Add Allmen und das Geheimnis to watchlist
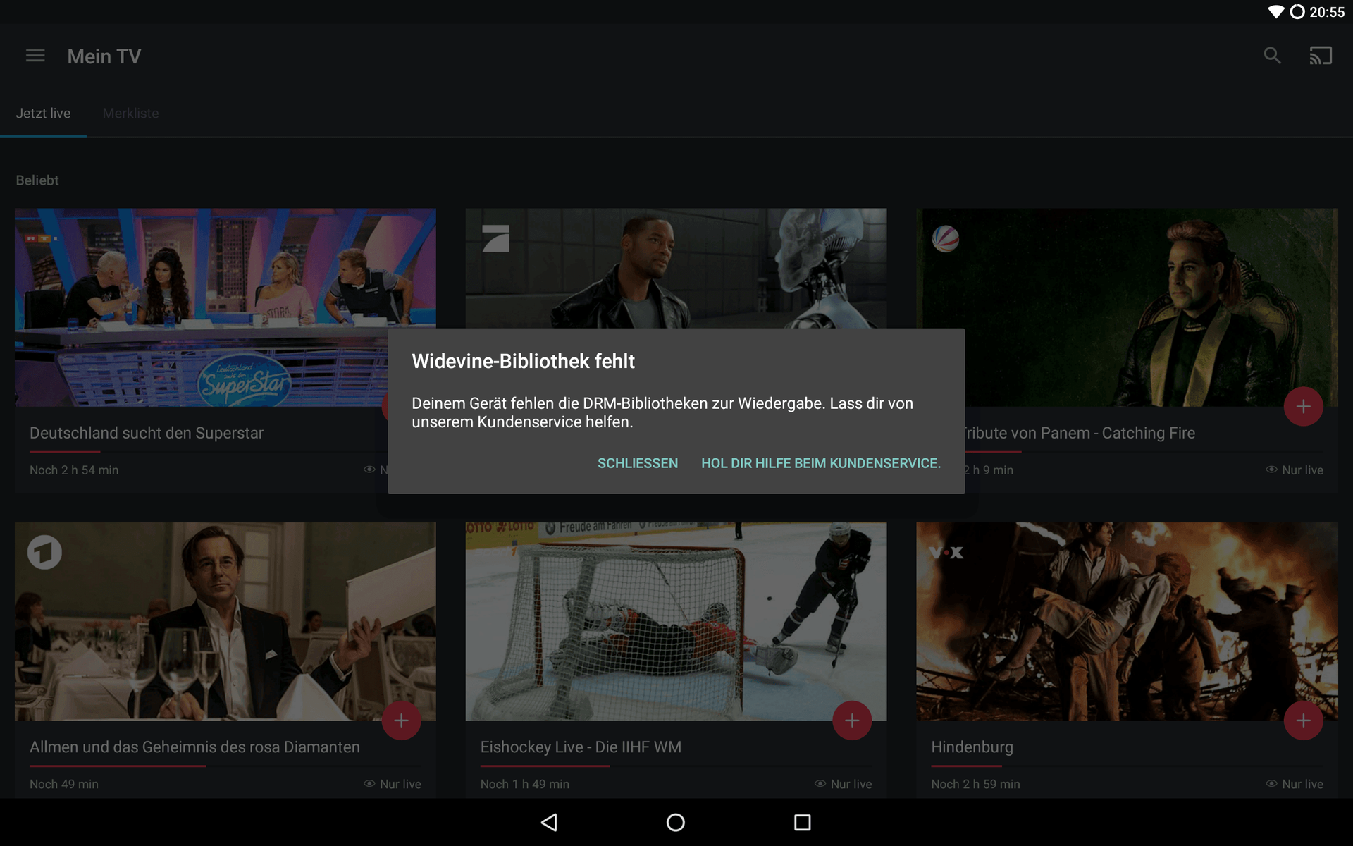This screenshot has width=1353, height=846. pyautogui.click(x=402, y=721)
